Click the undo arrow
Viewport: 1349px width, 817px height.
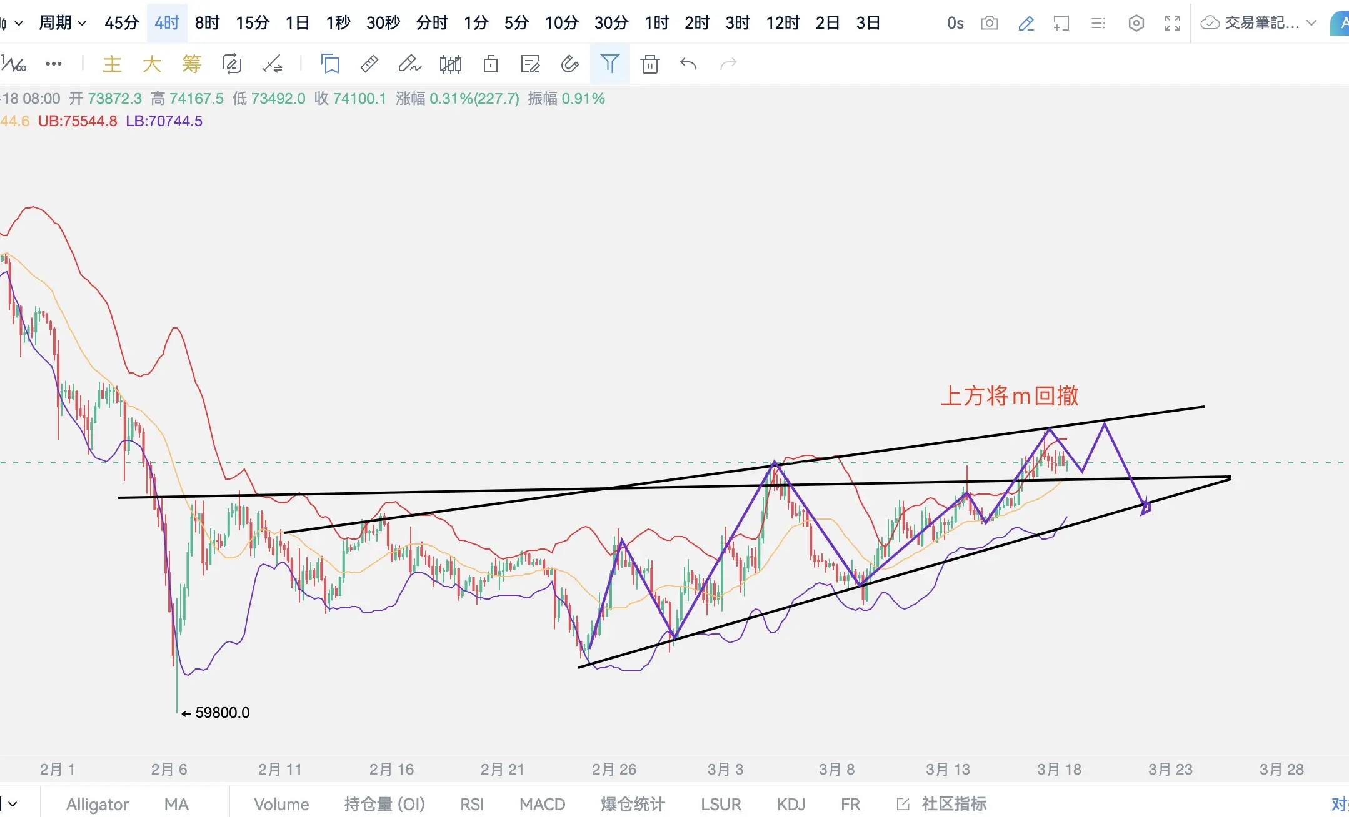688,64
